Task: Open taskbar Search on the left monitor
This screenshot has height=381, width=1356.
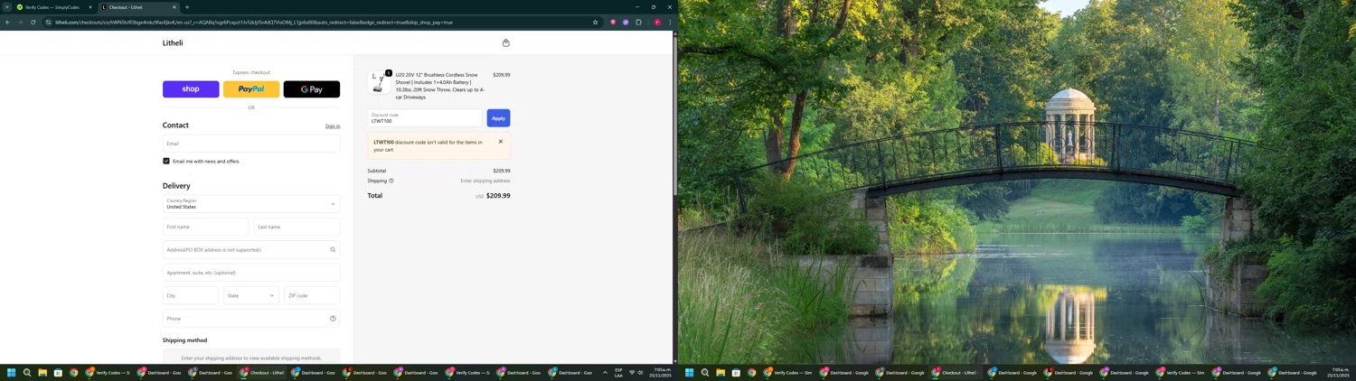Action: point(27,372)
